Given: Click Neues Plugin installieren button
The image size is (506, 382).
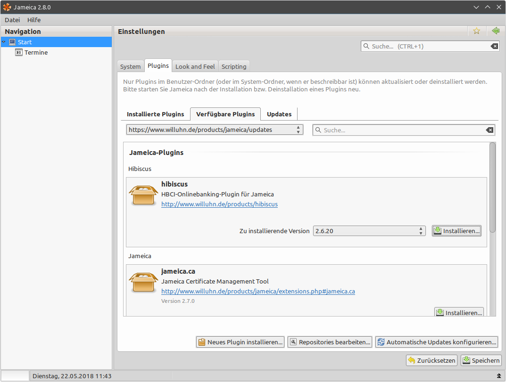Looking at the screenshot, I should pos(240,342).
